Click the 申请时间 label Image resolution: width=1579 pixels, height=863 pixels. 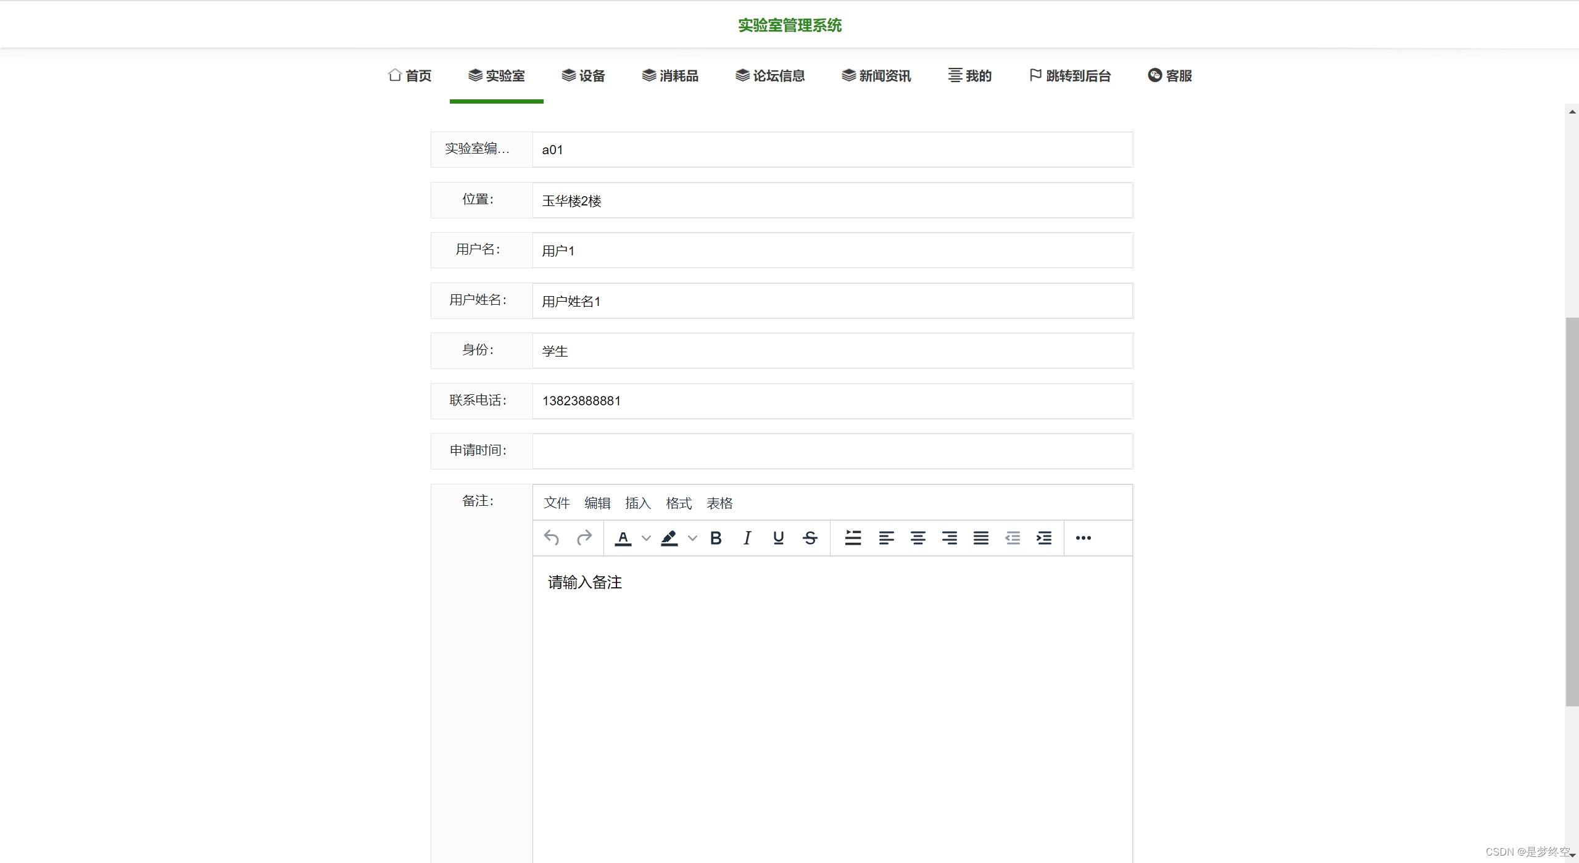(478, 450)
